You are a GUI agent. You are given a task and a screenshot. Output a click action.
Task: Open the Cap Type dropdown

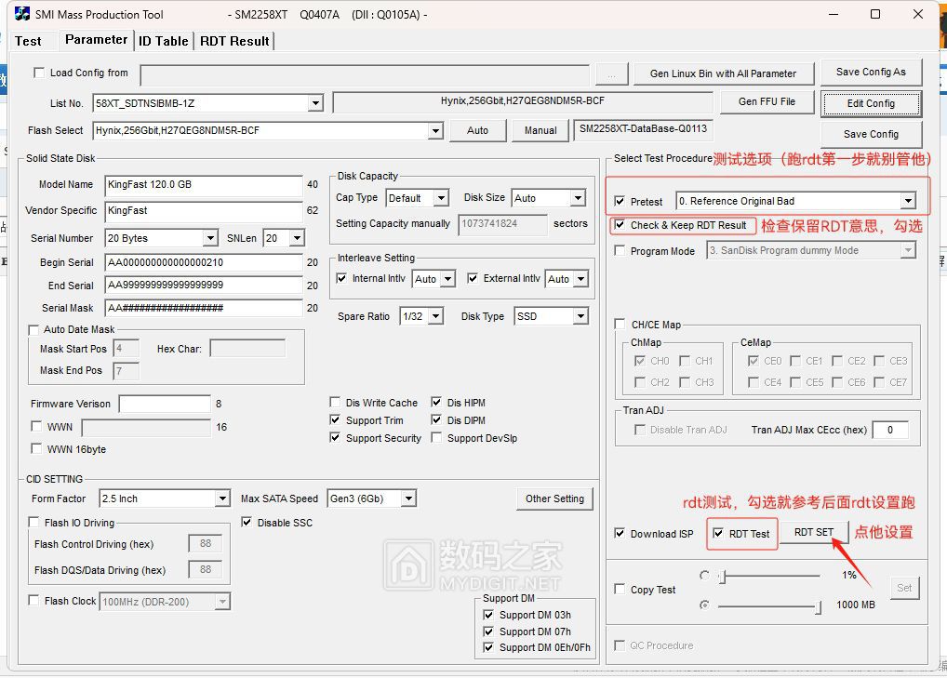click(442, 198)
